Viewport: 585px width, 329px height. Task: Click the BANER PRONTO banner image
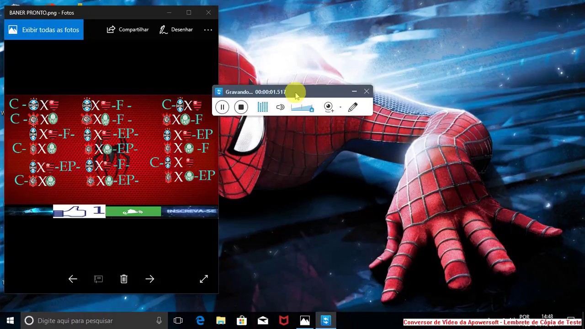point(111,155)
